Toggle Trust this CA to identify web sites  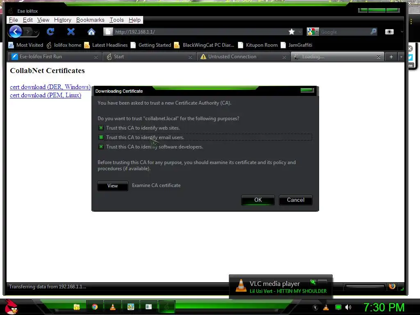101,128
